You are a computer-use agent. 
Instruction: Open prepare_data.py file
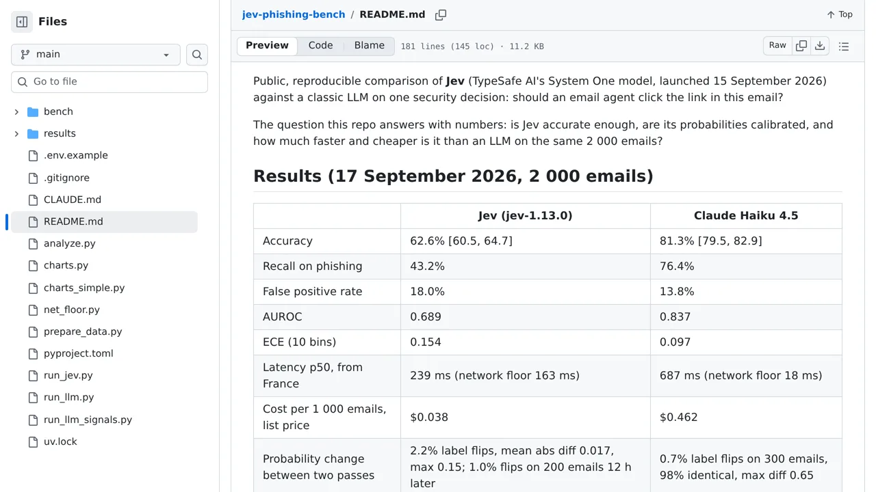[x=83, y=331]
